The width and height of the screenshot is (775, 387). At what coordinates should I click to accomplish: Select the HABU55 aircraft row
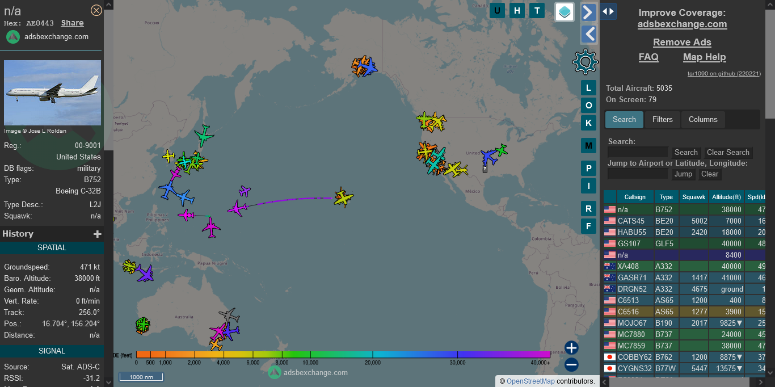(685, 232)
